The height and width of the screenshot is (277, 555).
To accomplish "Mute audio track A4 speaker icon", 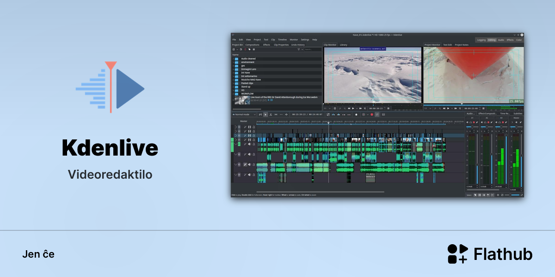I will (x=249, y=175).
